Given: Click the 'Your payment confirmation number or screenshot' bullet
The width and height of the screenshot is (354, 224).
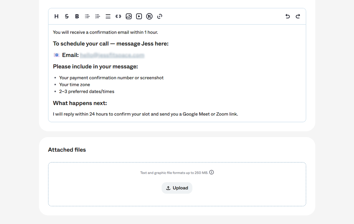Looking at the screenshot, I should tap(111, 78).
